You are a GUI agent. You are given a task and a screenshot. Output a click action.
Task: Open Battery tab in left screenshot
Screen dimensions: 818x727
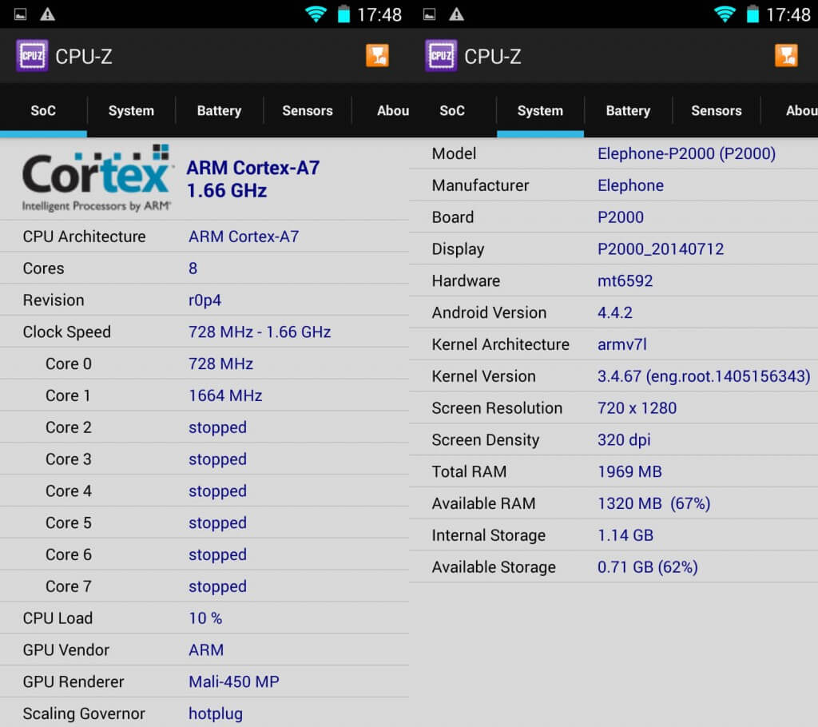click(x=219, y=110)
